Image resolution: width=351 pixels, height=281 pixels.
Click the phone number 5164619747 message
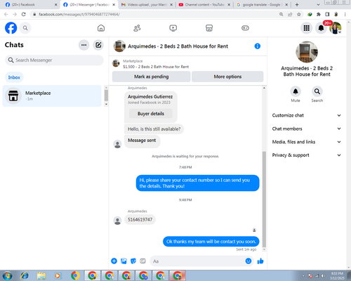(x=140, y=220)
